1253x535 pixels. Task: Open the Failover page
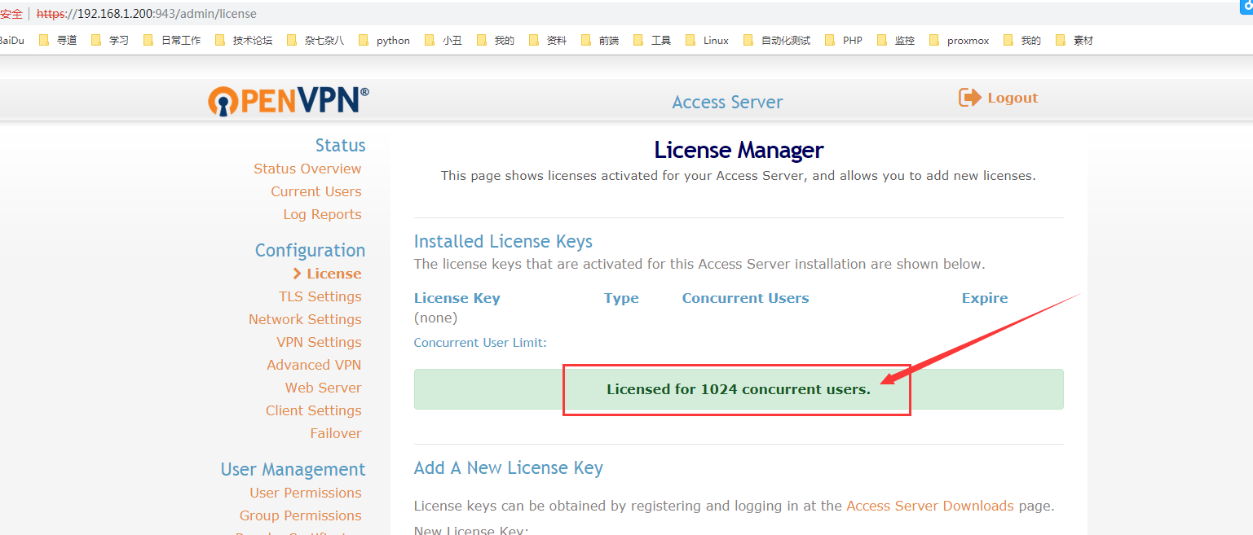(x=336, y=433)
